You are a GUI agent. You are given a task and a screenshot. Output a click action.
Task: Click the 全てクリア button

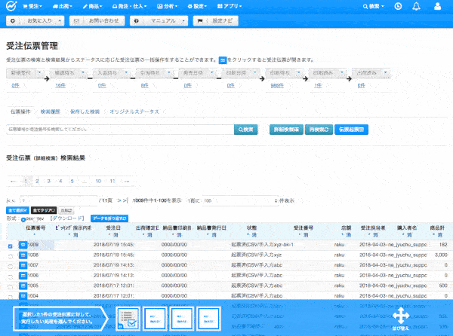coord(44,210)
